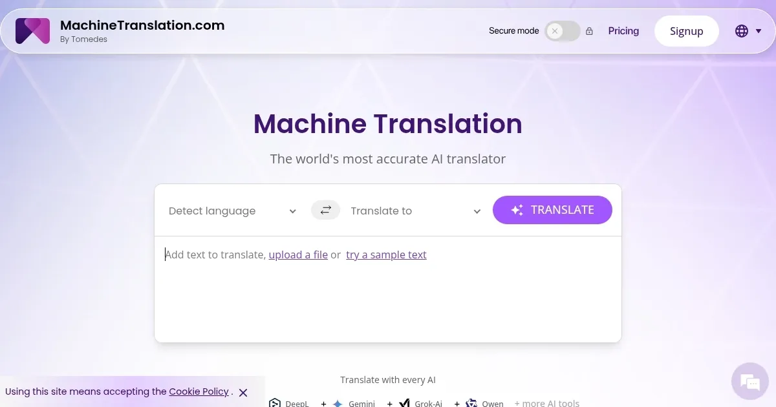Click more AI tools
This screenshot has width=776, height=407.
547,402
